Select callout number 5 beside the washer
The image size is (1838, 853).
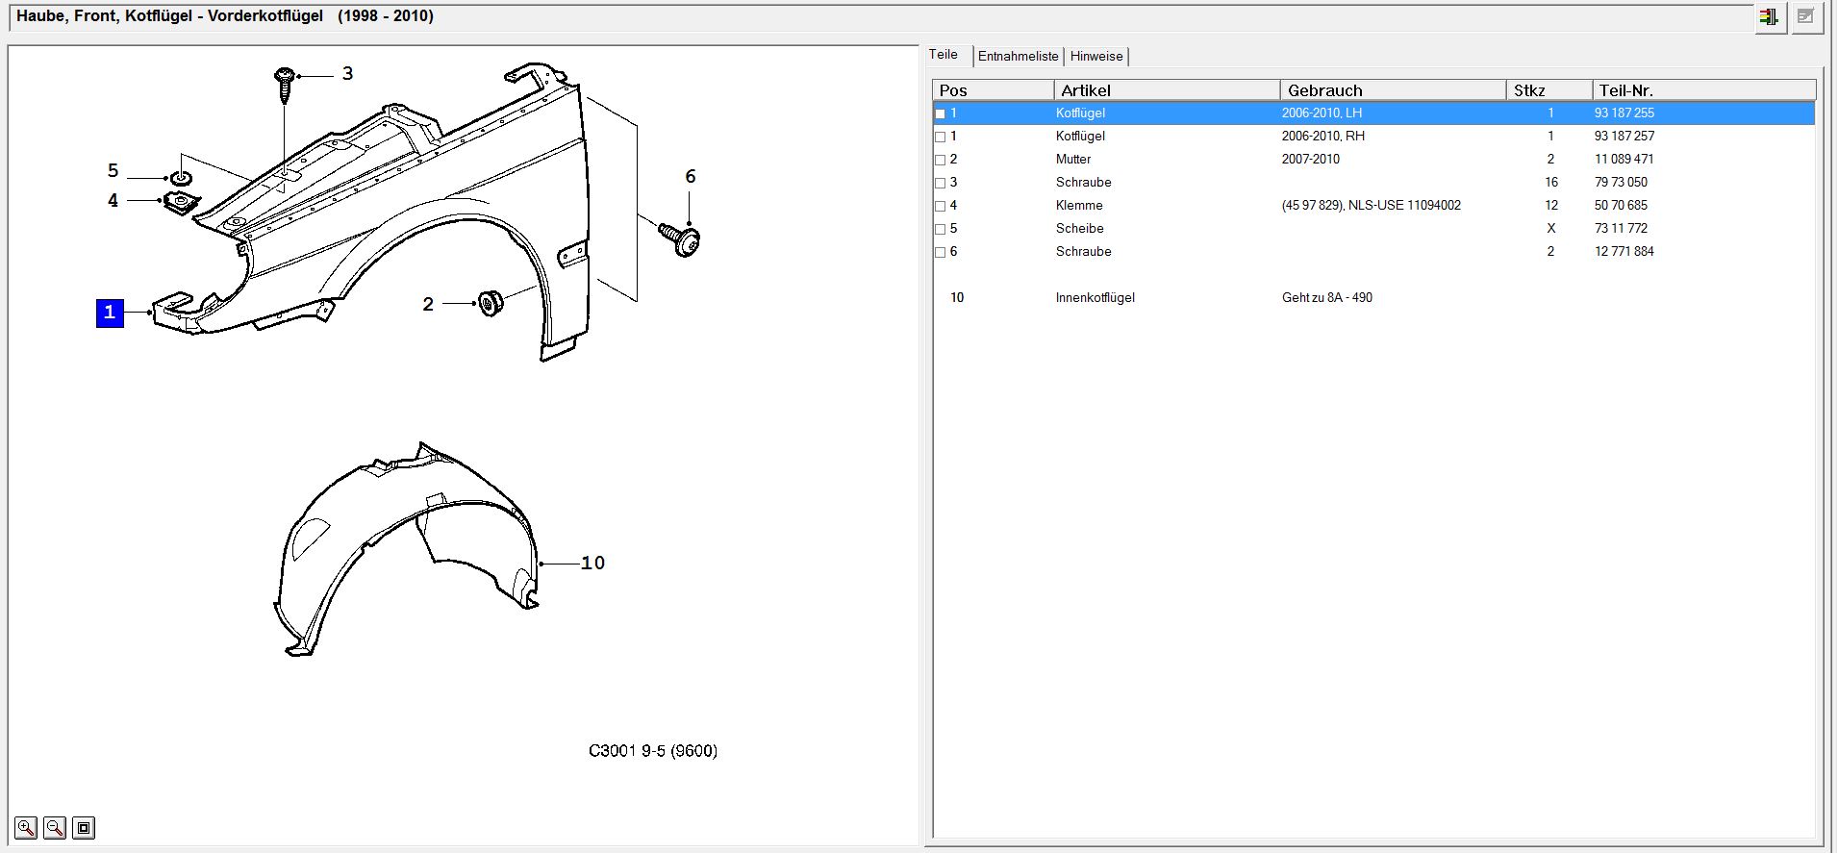click(x=113, y=170)
